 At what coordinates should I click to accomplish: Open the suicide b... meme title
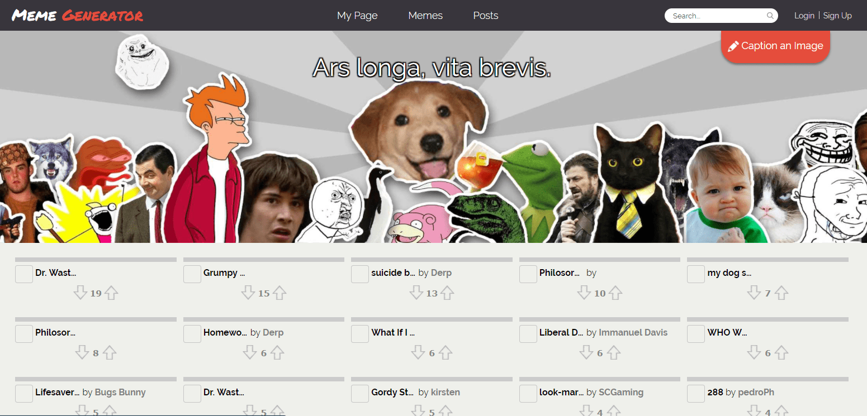click(394, 273)
